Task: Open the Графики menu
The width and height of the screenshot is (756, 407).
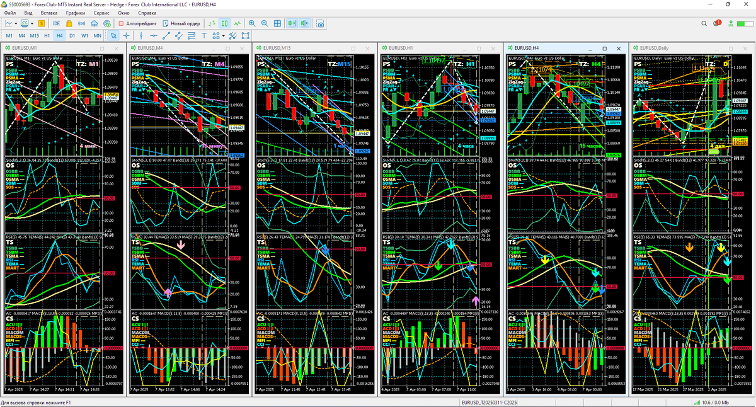Action: coord(76,13)
